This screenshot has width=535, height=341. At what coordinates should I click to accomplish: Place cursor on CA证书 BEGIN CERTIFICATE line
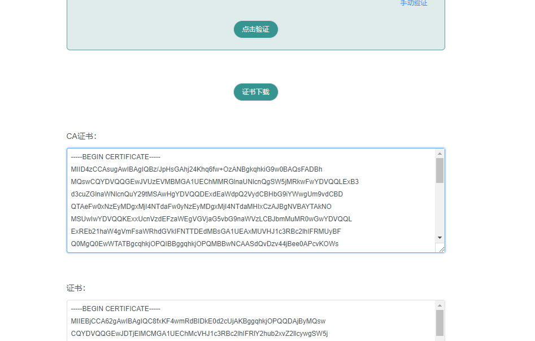pyautogui.click(x=116, y=157)
